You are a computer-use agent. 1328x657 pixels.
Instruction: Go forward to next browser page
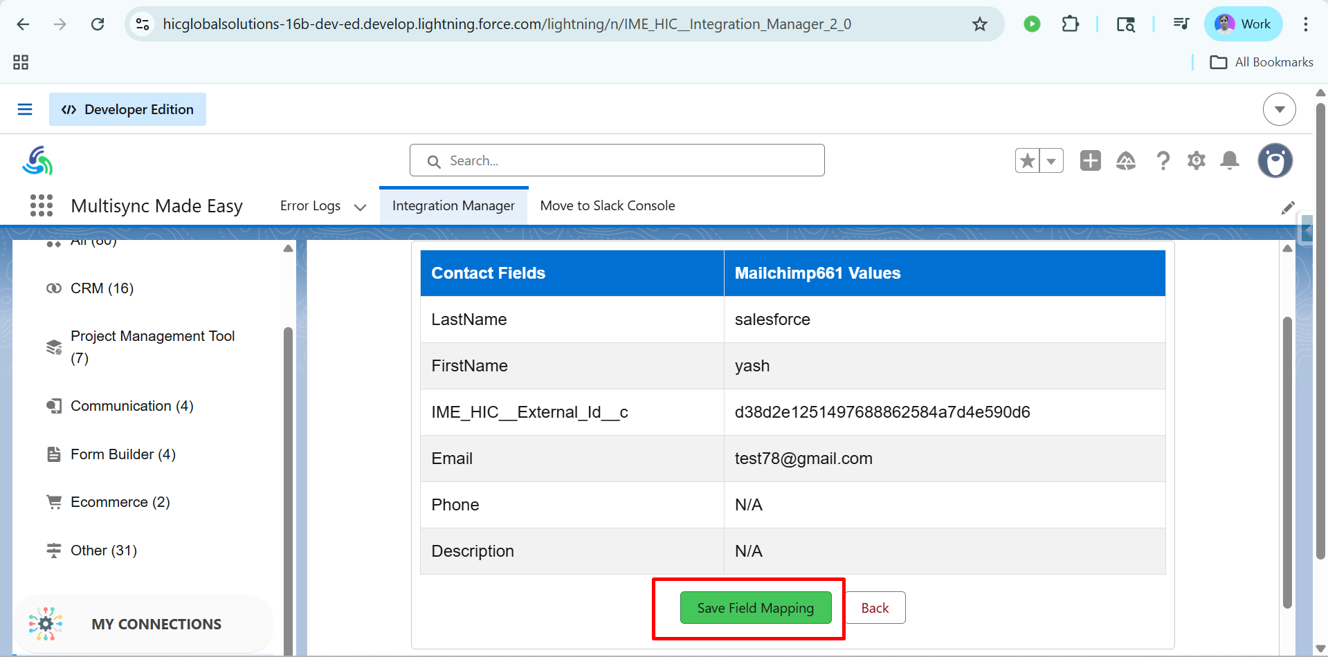pos(60,24)
